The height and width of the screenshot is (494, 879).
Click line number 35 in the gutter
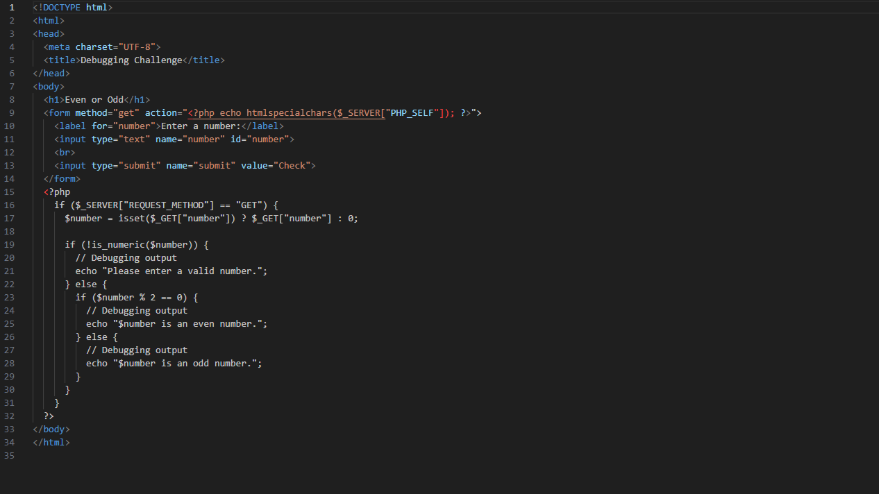[9, 455]
